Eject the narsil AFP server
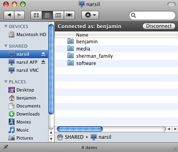 click(x=43, y=62)
